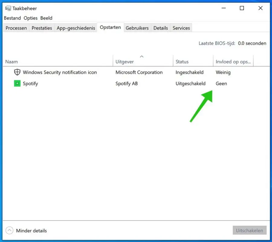This screenshot has width=272, height=242.
Task: Click the Uitgeschakeld status cell
Action: pos(190,84)
